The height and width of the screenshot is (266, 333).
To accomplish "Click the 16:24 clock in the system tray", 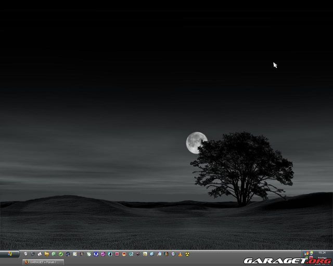I will pyautogui.click(x=322, y=252).
